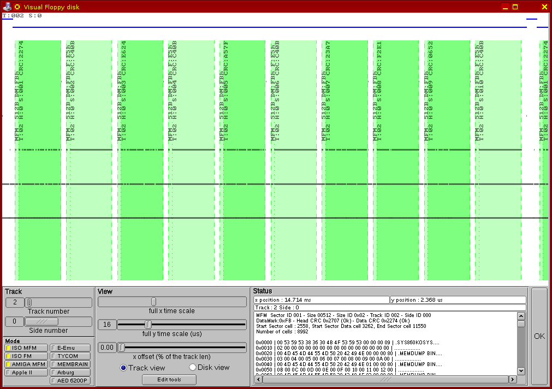
Task: Switch to Disk view
Action: click(192, 368)
